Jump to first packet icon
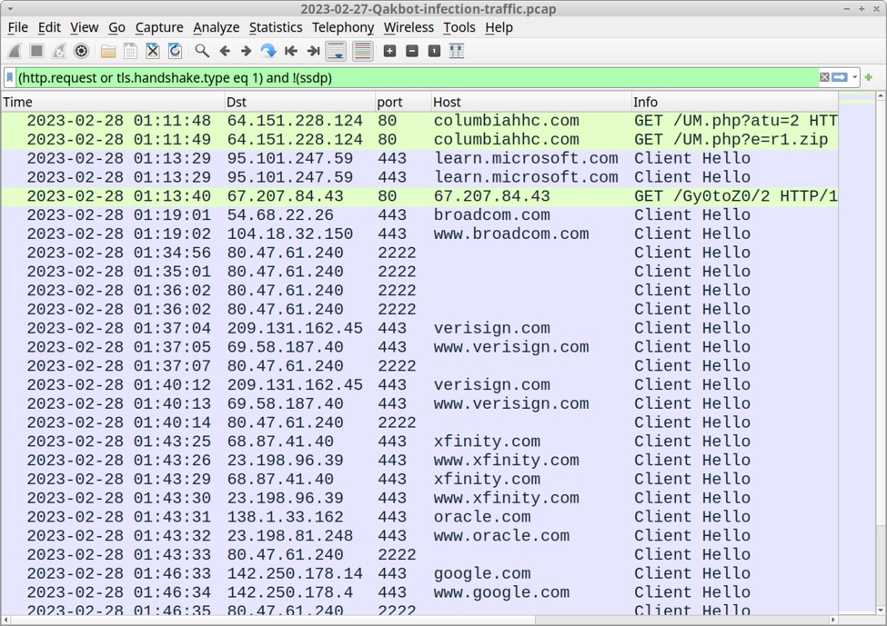The height and width of the screenshot is (626, 887). pyautogui.click(x=291, y=51)
